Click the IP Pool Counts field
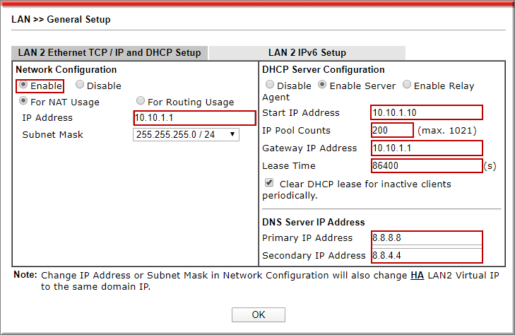Viewport: 515px width, 335px height. (x=392, y=130)
